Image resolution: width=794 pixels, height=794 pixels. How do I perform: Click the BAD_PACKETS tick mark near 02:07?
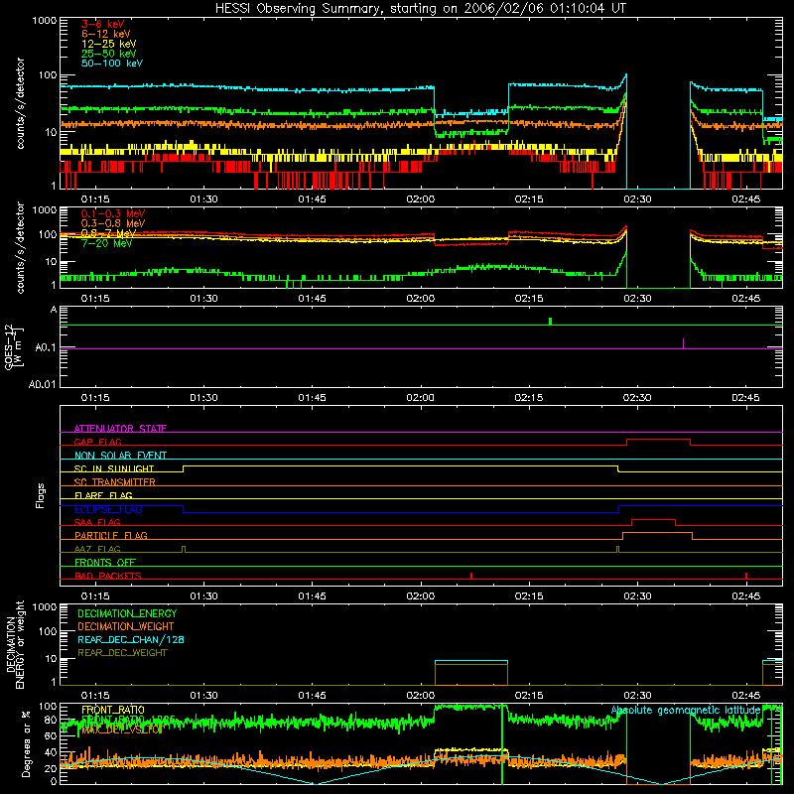click(471, 576)
